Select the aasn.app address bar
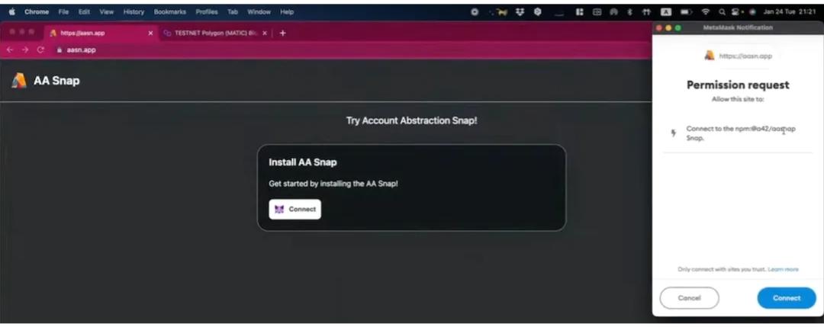 (x=336, y=50)
